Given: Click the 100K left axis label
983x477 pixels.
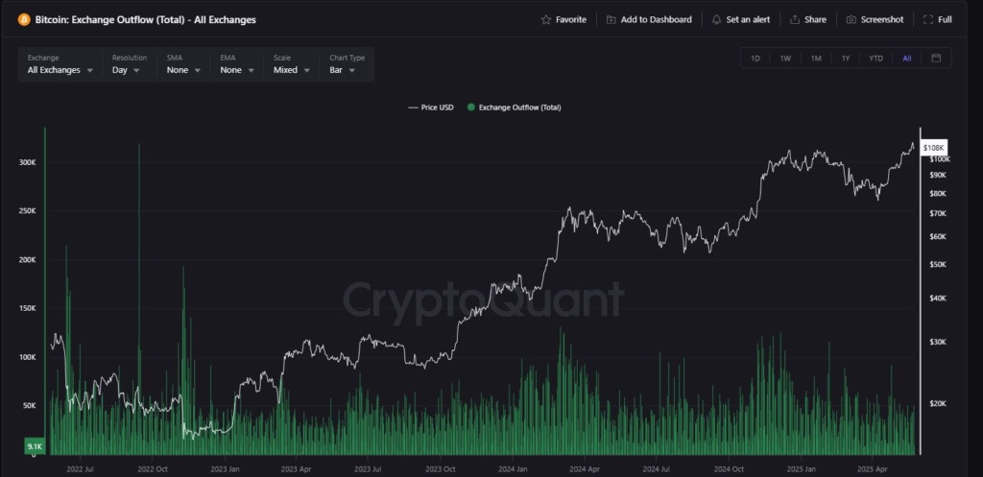Looking at the screenshot, I should click(x=28, y=357).
